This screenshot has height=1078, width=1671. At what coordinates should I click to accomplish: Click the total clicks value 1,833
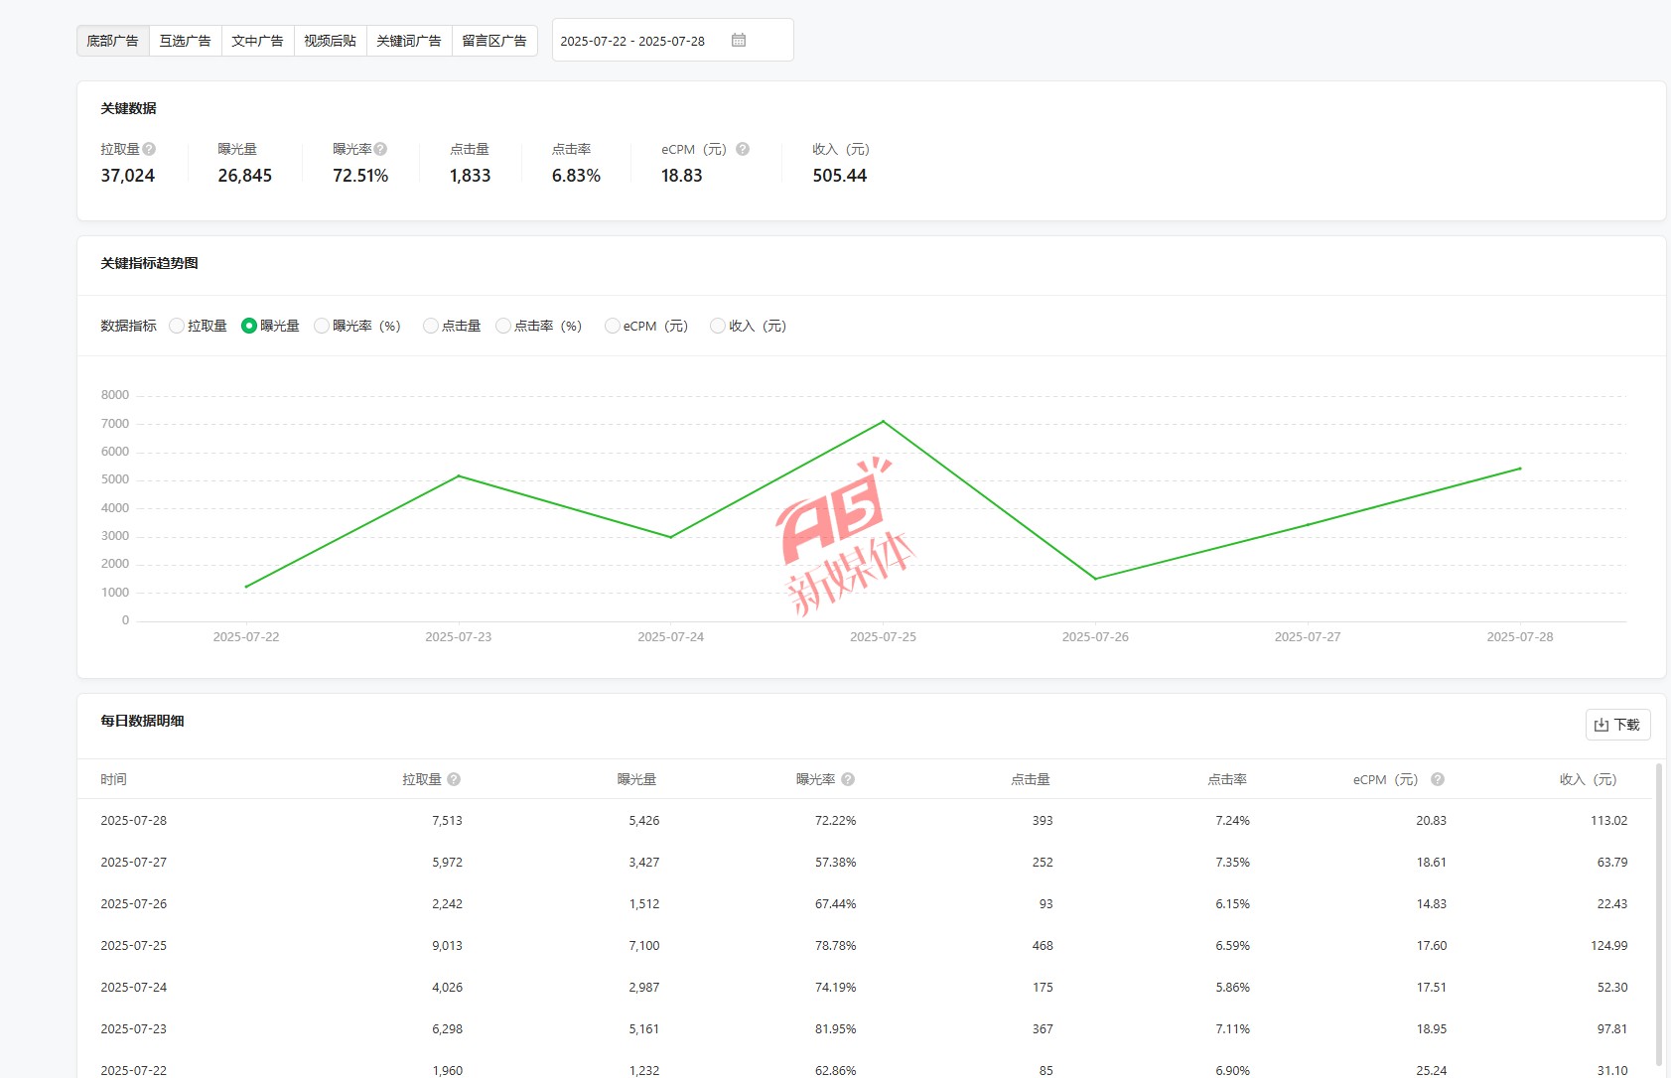(470, 176)
